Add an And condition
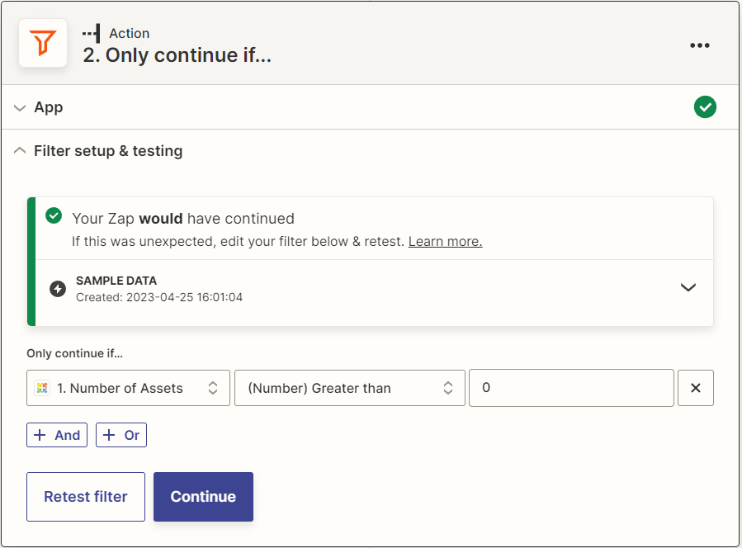The height and width of the screenshot is (548, 742). 58,435
